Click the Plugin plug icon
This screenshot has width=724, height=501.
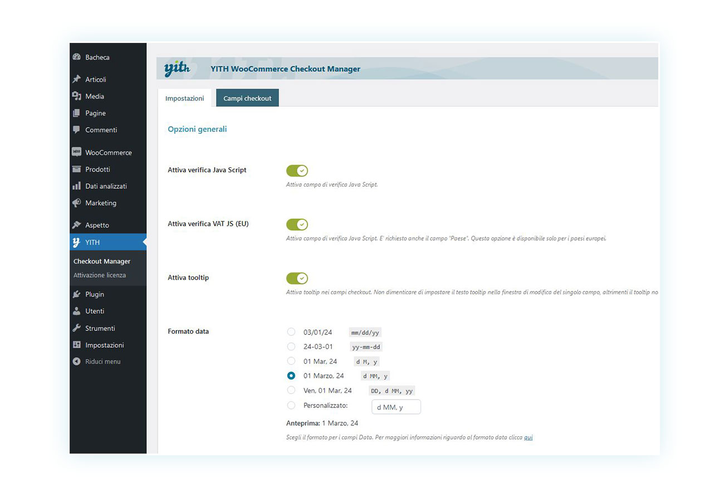(x=77, y=294)
